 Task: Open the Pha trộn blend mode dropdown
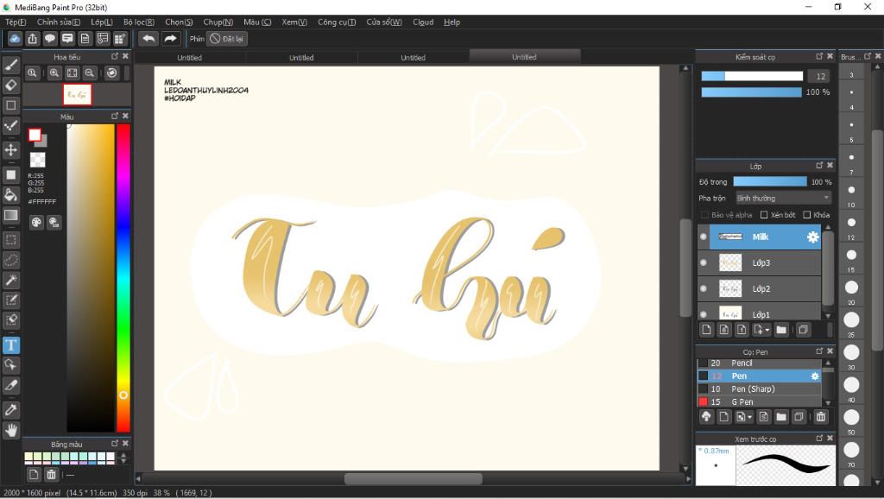783,198
